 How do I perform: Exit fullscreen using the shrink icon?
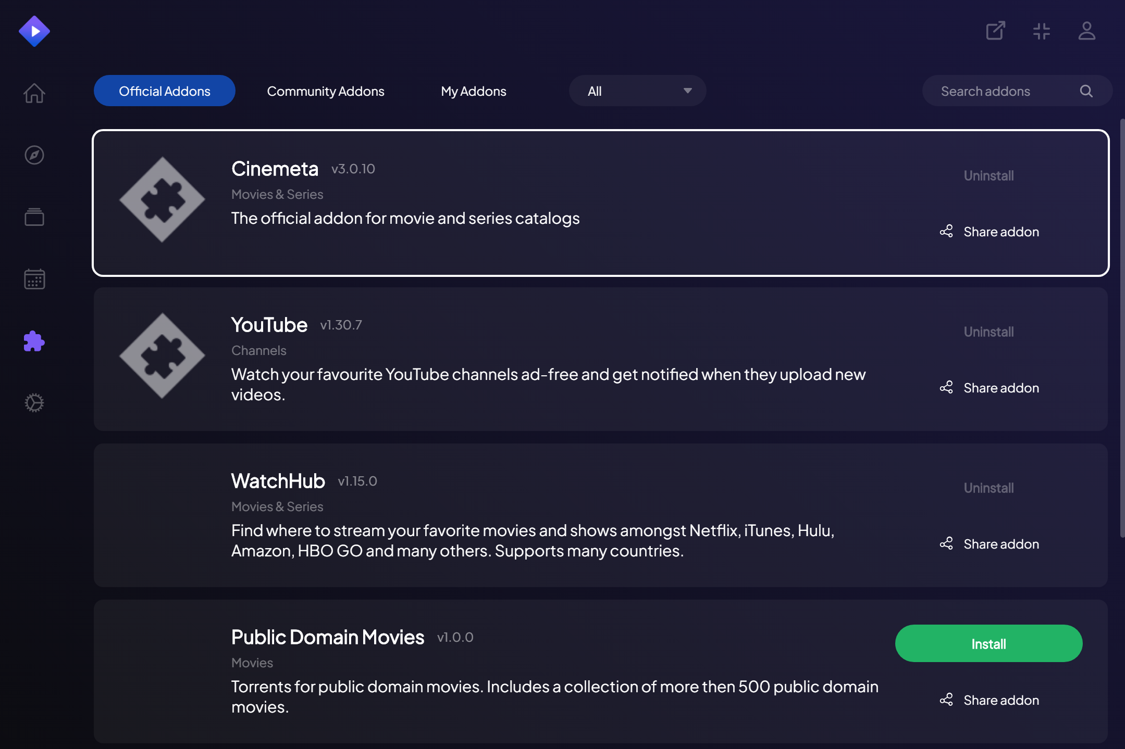1041,31
